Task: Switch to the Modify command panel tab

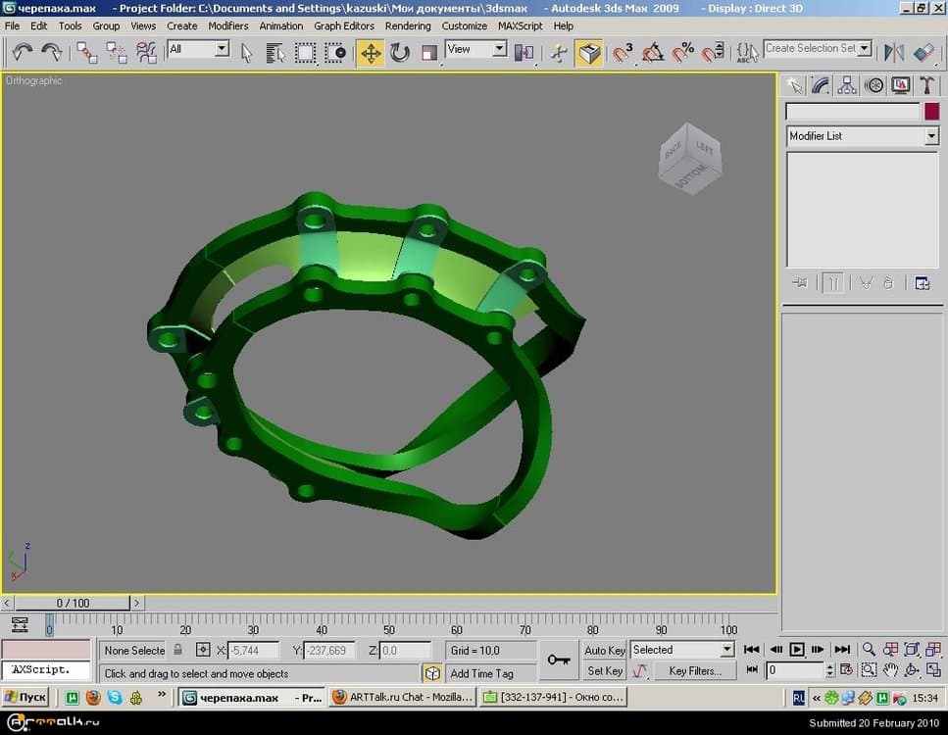Action: [821, 85]
